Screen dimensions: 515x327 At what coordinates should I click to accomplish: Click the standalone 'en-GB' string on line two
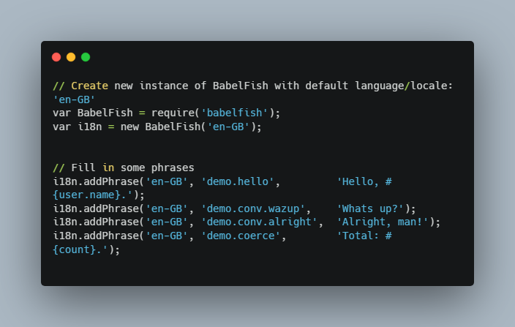tap(74, 99)
